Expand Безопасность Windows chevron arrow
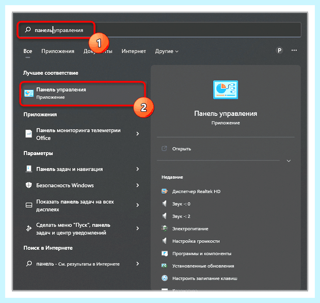The height and width of the screenshot is (303, 320). 138,185
